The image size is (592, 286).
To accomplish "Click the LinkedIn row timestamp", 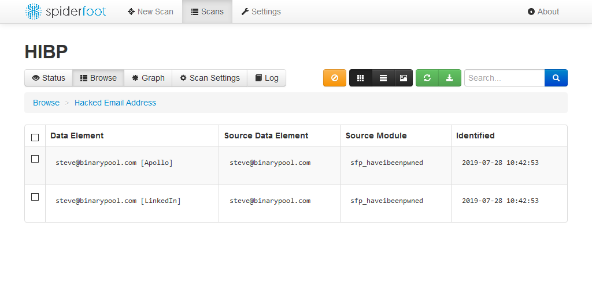I will (500, 201).
